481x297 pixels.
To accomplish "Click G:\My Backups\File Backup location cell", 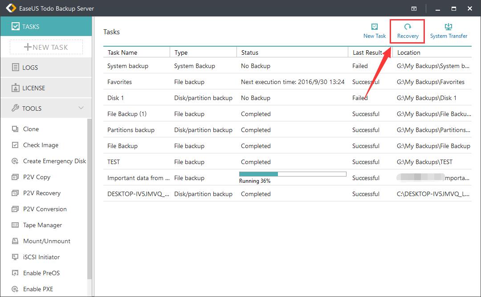I will point(433,146).
